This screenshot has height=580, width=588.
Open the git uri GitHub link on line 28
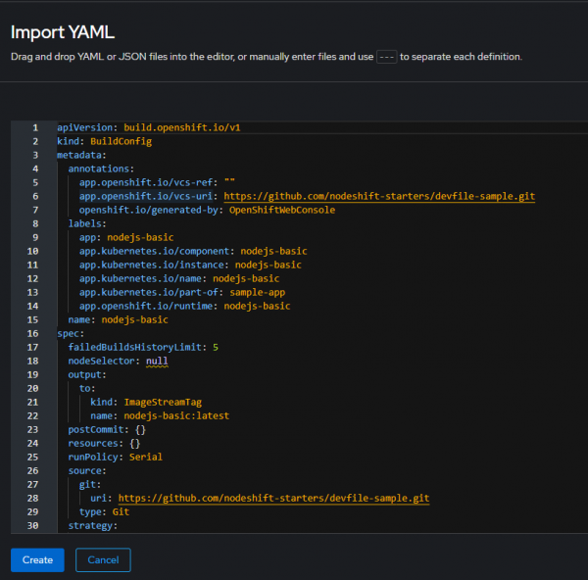pos(272,498)
